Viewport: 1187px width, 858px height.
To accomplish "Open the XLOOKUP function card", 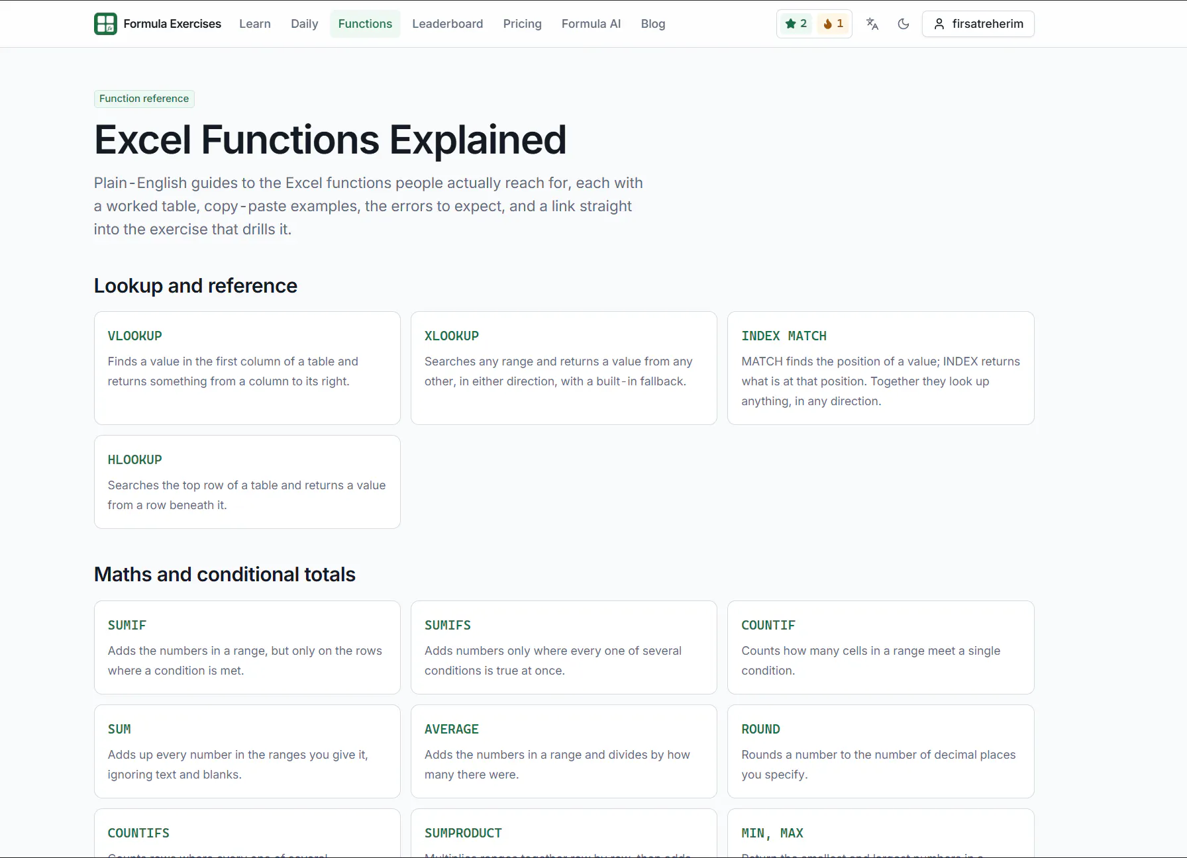I will pyautogui.click(x=564, y=368).
